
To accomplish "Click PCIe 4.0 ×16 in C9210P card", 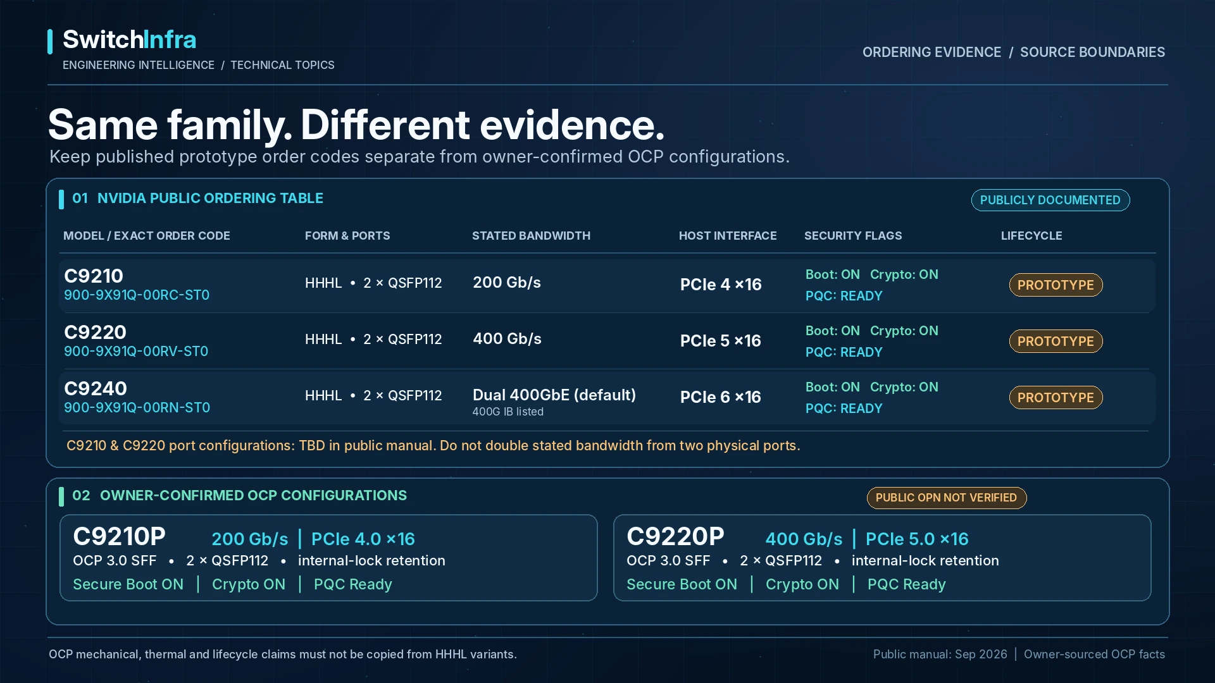I will click(x=363, y=539).
